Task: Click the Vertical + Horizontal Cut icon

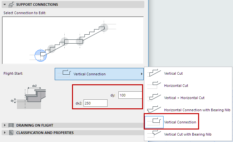Action: (x=154, y=98)
